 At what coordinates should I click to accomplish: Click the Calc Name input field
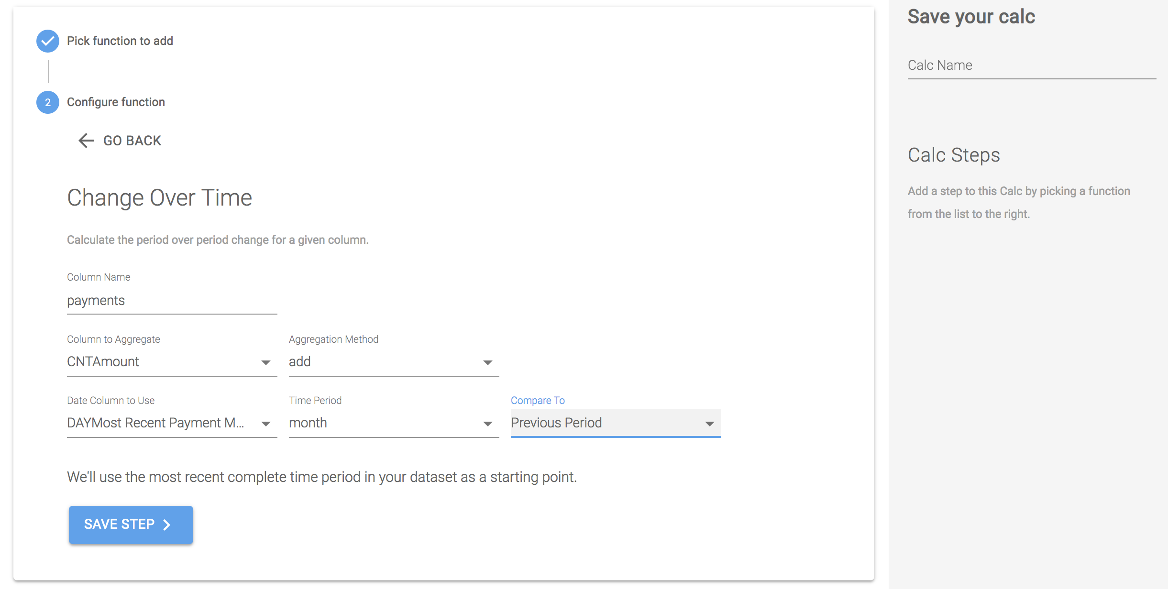click(1032, 65)
